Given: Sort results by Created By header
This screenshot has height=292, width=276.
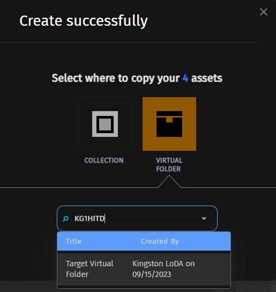Looking at the screenshot, I should (160, 242).
